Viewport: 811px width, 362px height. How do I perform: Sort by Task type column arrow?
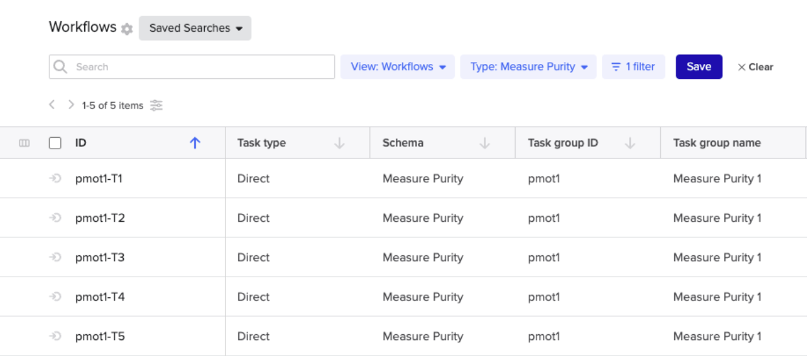click(339, 144)
